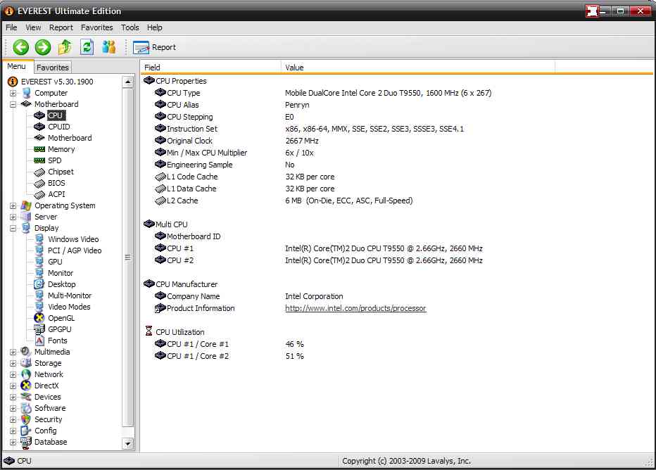
Task: Select the Instruction Set row
Action: (309, 129)
